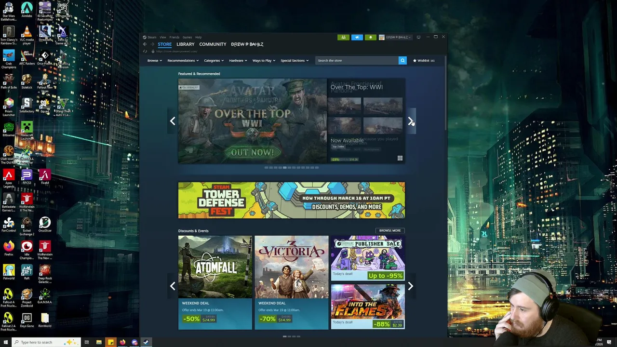Move Discounts & Events carousel left
Image resolution: width=617 pixels, height=347 pixels.
pos(173,286)
